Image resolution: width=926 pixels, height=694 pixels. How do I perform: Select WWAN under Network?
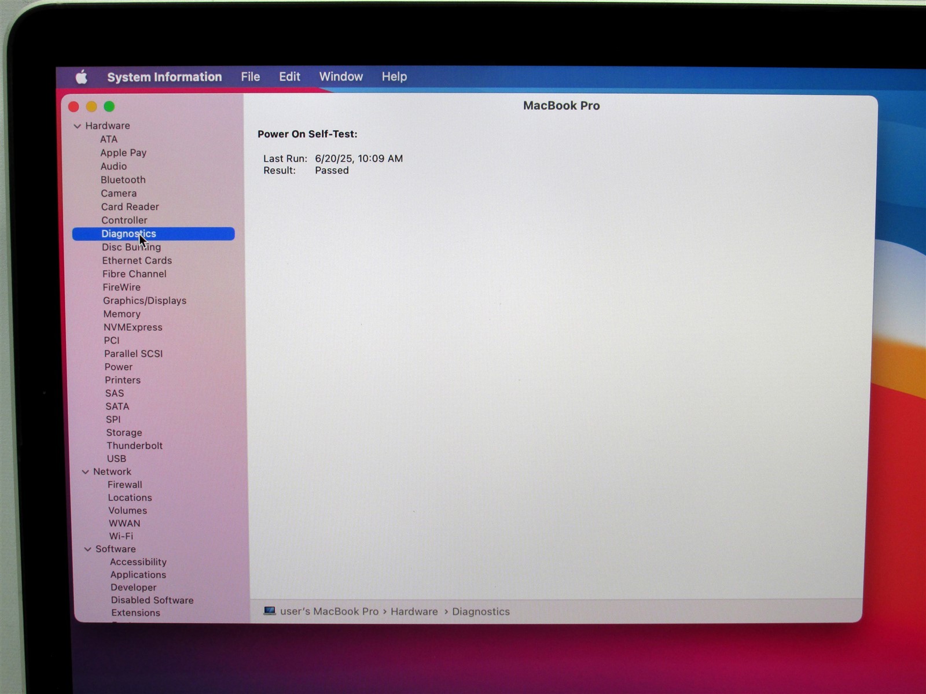click(124, 523)
